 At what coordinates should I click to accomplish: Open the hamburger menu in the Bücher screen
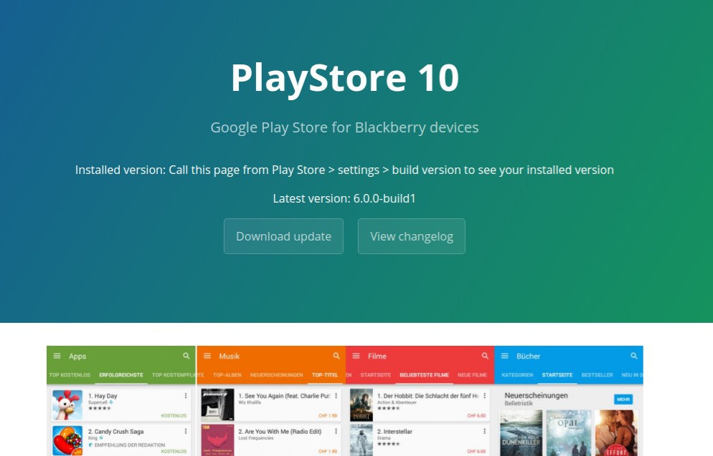click(x=505, y=356)
